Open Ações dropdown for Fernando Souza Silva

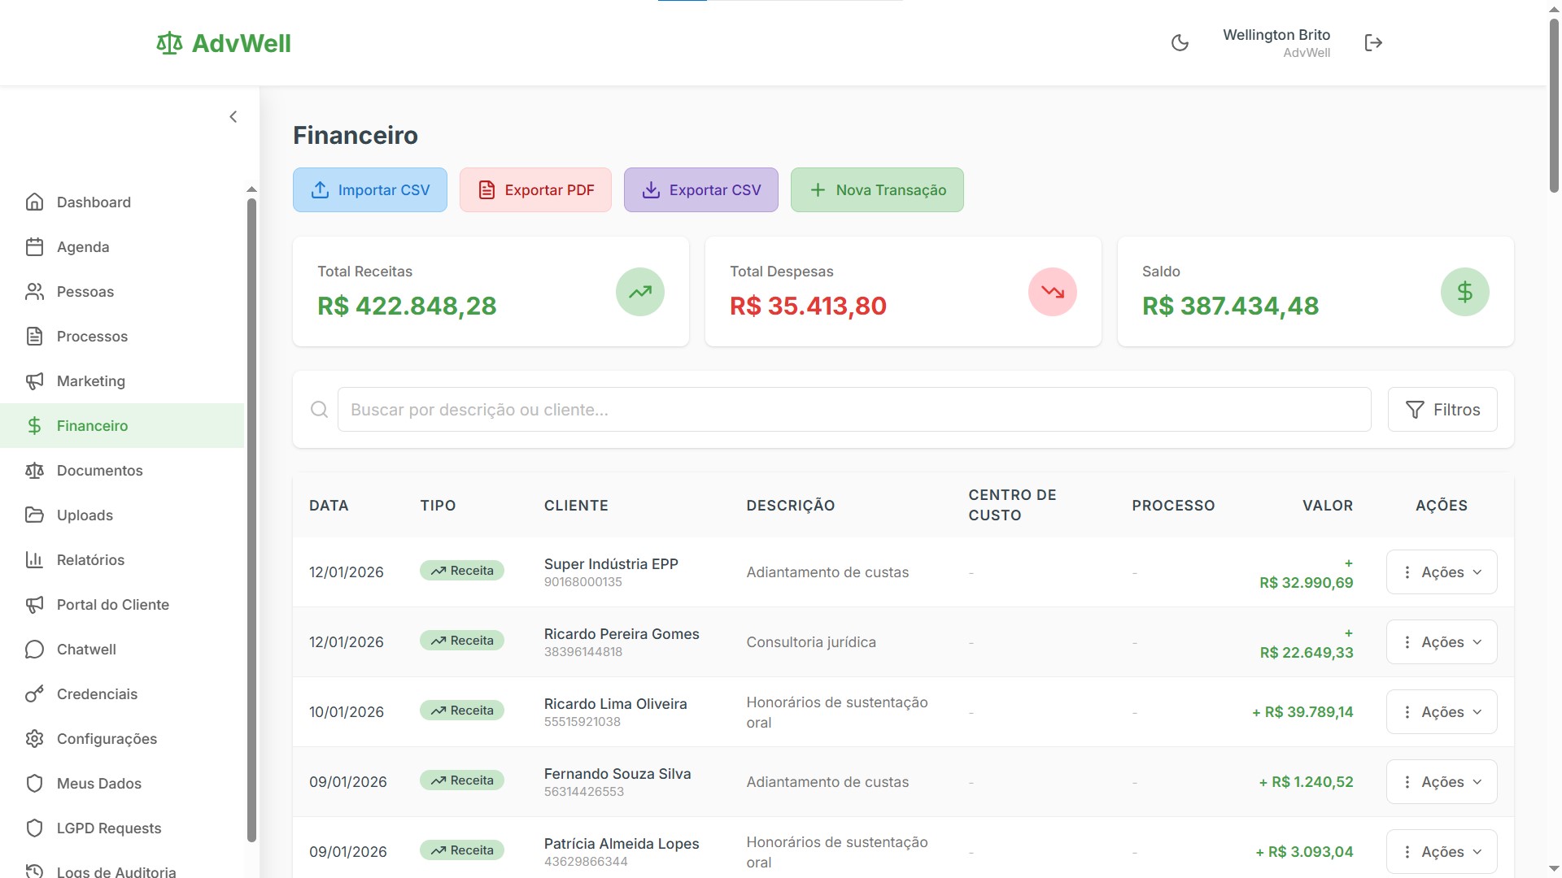point(1441,781)
